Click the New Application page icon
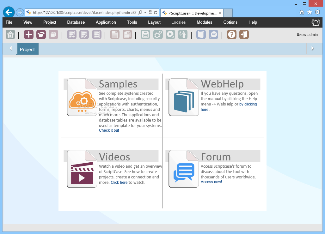The height and width of the screenshot is (234, 325). click(115, 35)
